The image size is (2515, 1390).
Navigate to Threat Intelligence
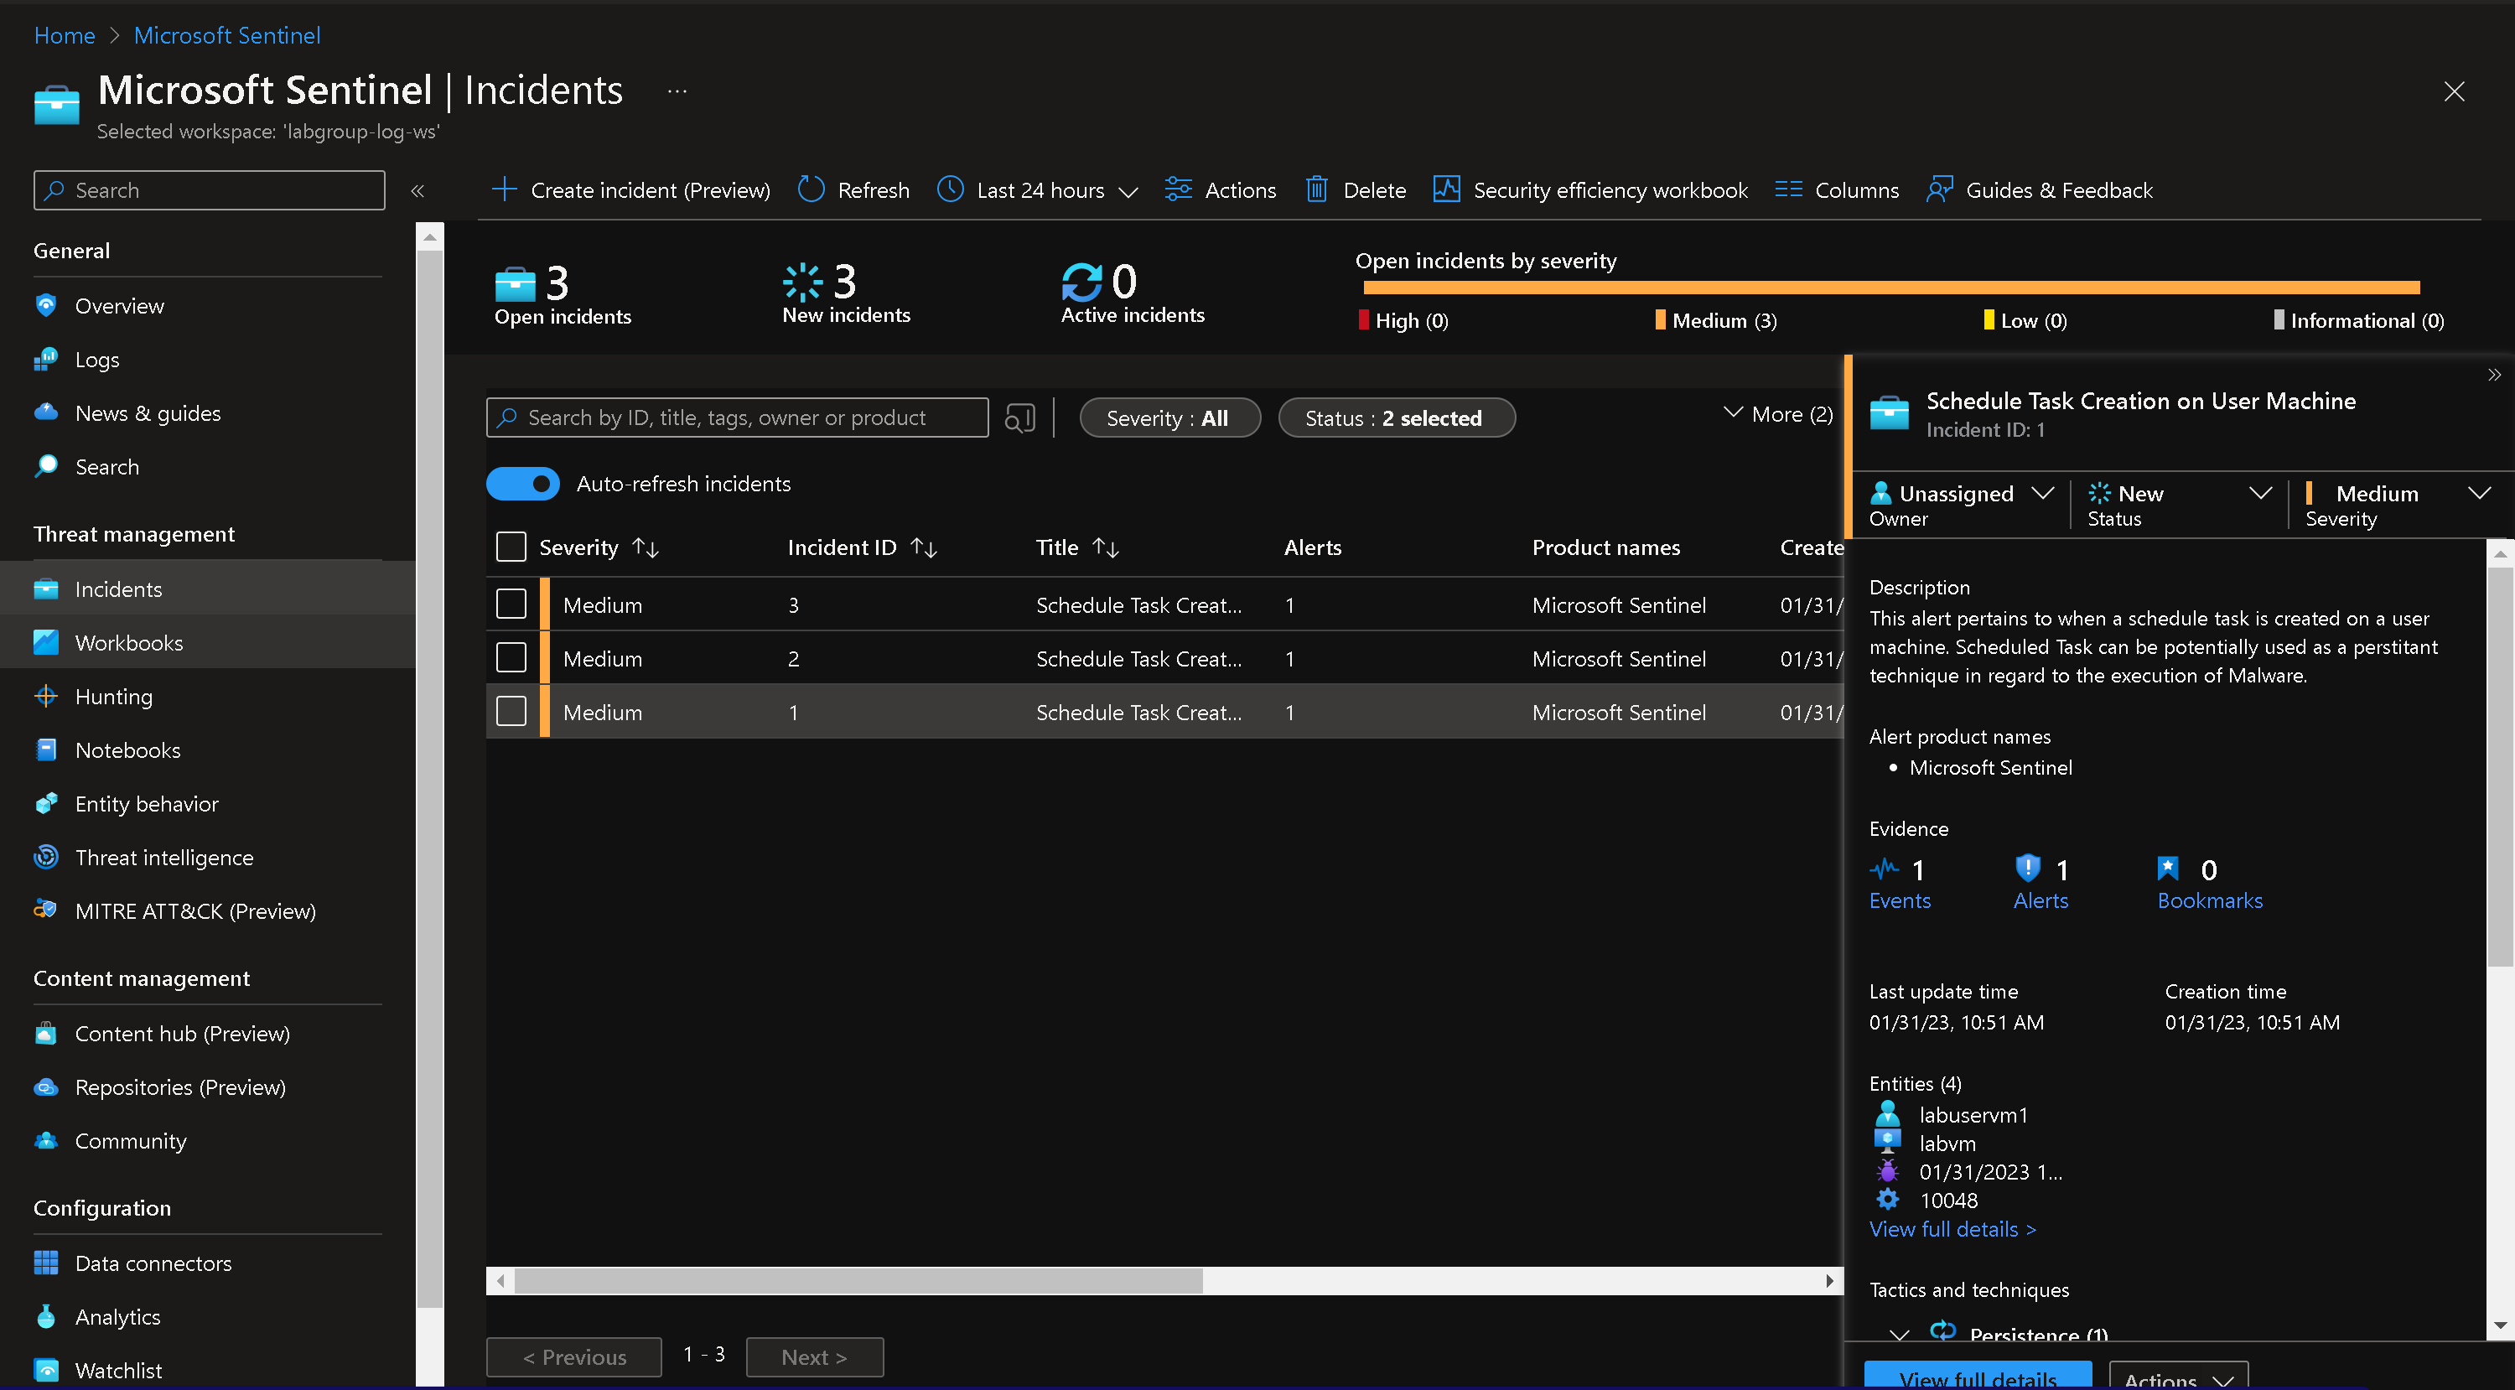click(164, 856)
